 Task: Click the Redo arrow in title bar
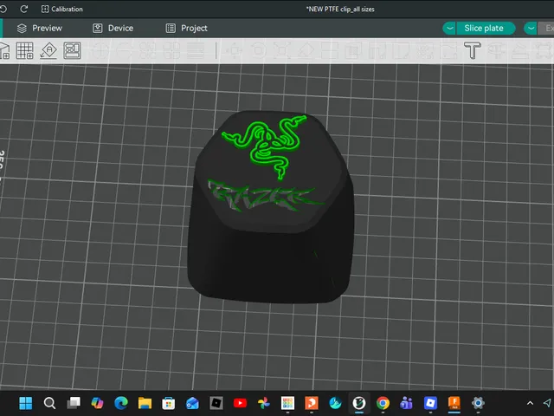pyautogui.click(x=24, y=9)
